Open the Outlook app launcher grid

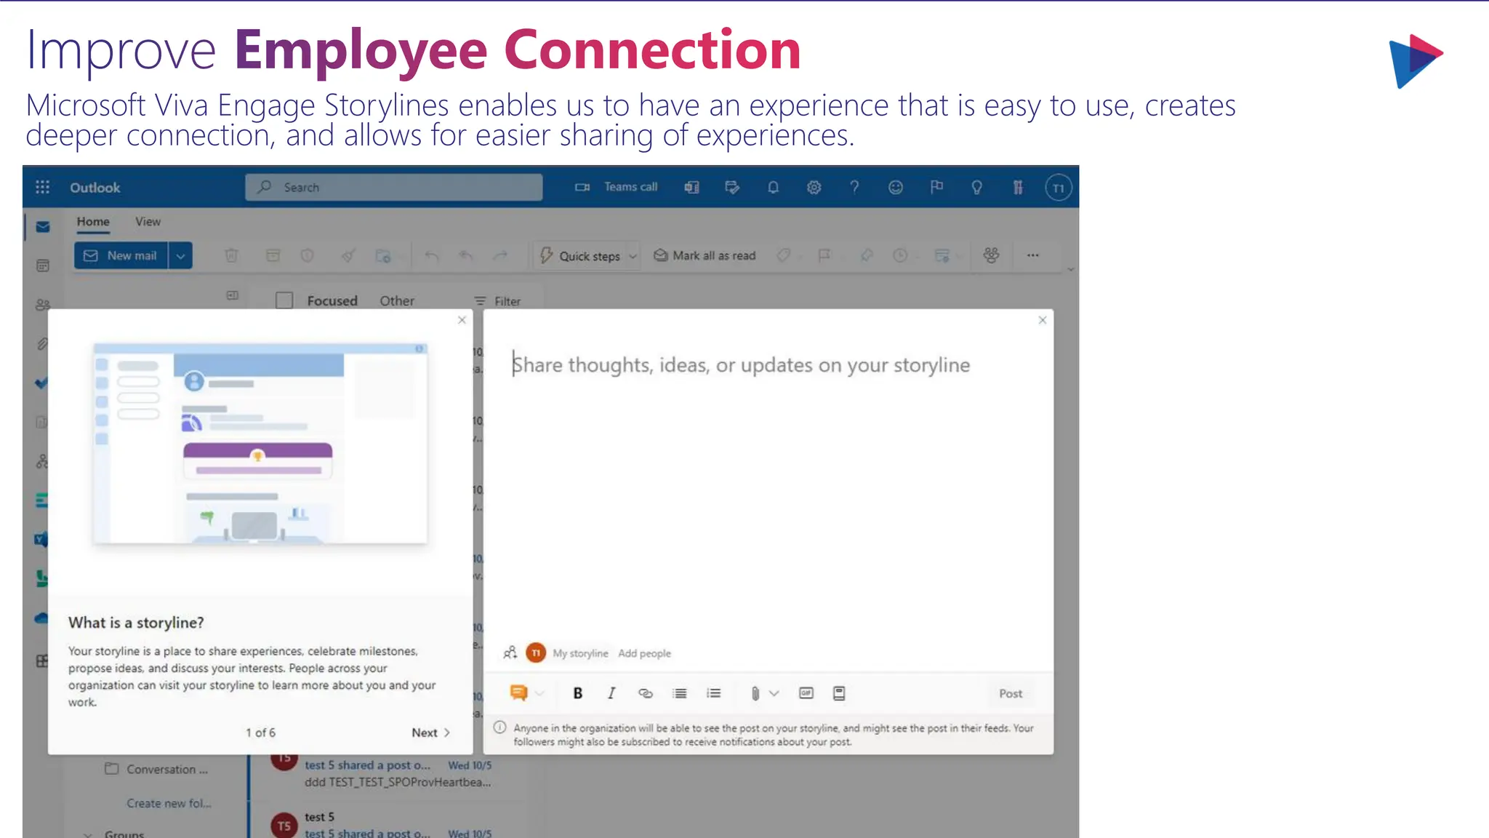click(x=42, y=187)
